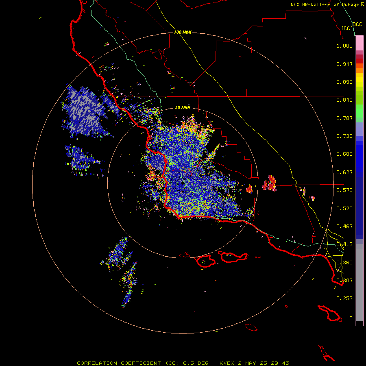Viewport: 366px width, 366px height.
Task: Select the 0.307 scale value
Action: click(x=344, y=281)
